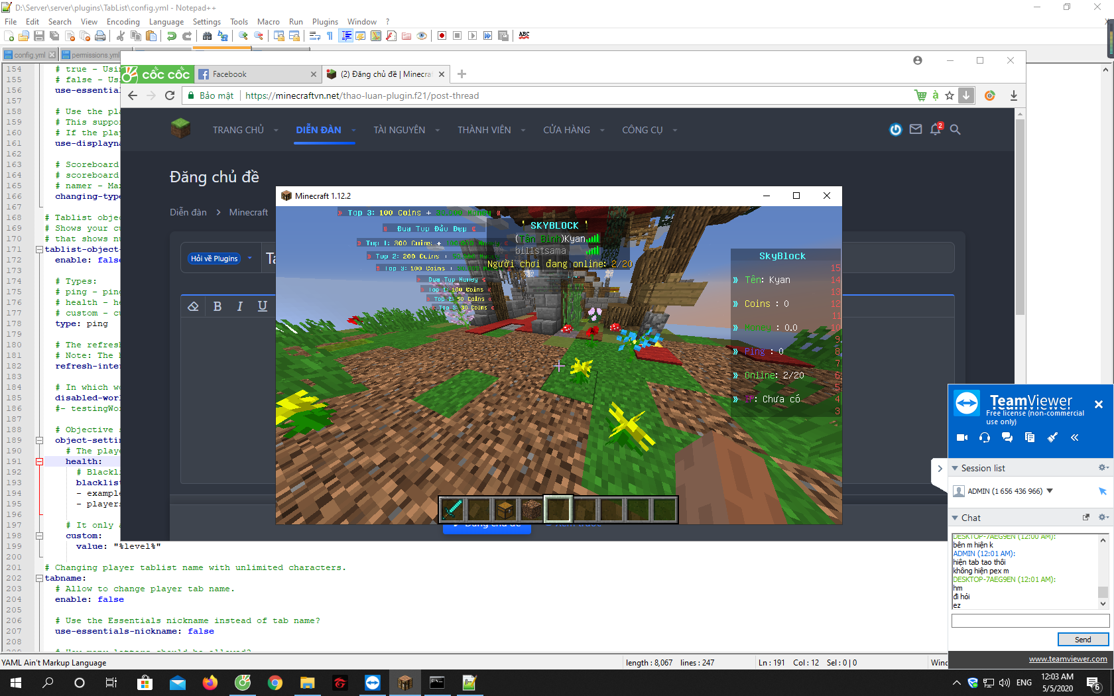Click the browser address bar URL
The width and height of the screenshot is (1114, 696).
tap(362, 95)
